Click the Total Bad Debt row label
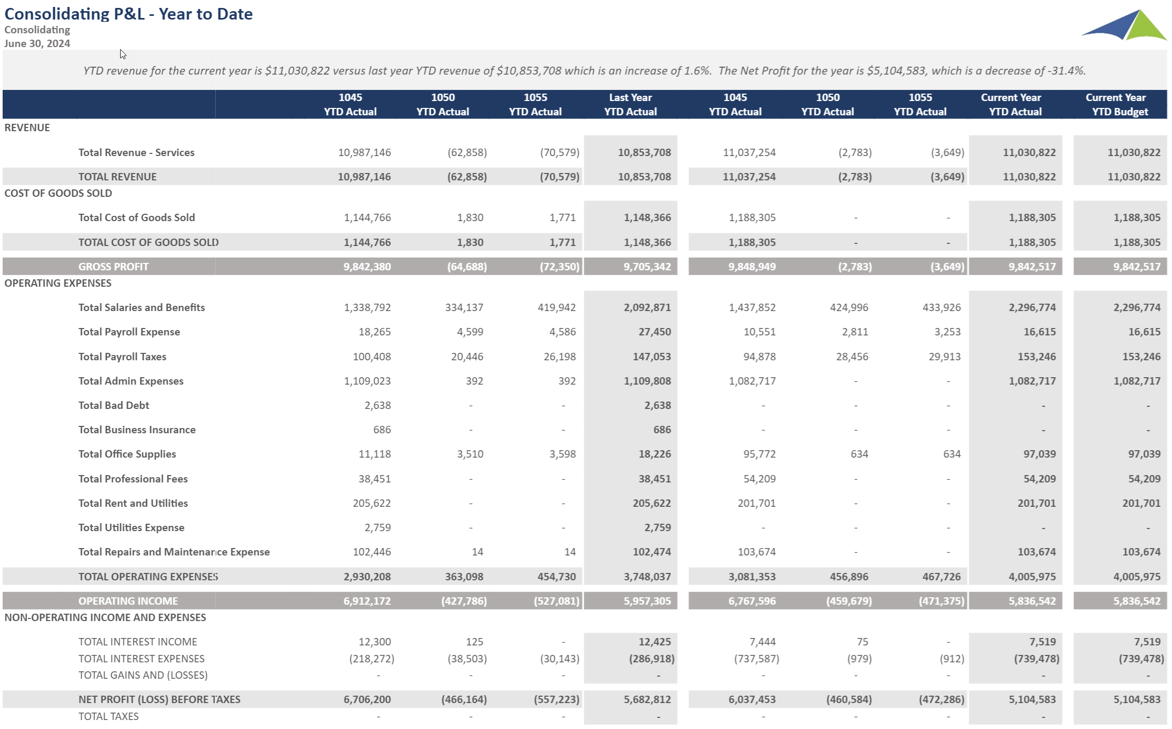 point(114,405)
